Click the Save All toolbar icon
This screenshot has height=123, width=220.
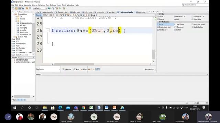point(23,8)
